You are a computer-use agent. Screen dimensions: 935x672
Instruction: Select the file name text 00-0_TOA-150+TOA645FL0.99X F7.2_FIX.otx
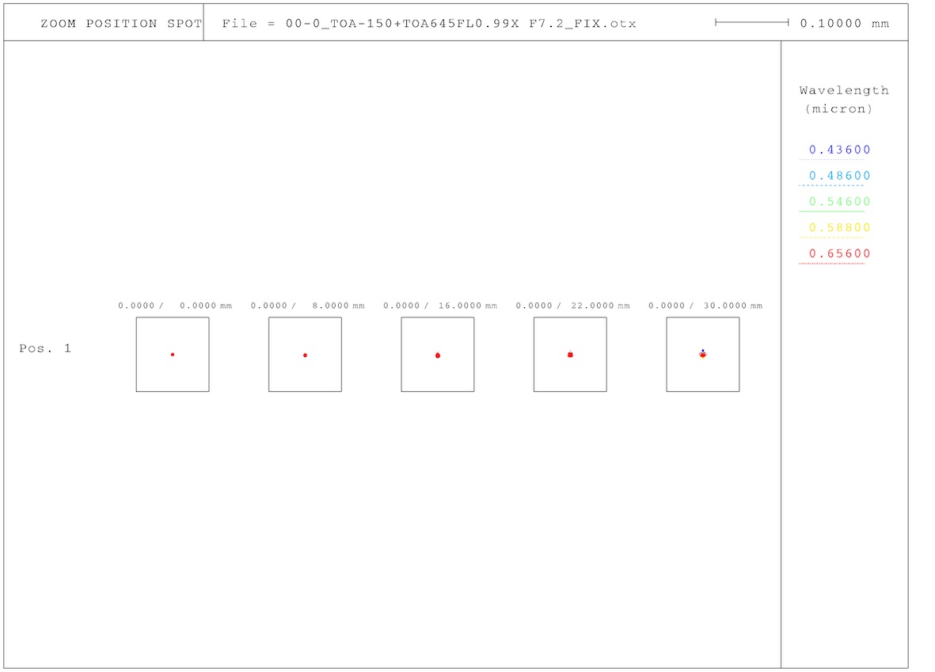(461, 24)
